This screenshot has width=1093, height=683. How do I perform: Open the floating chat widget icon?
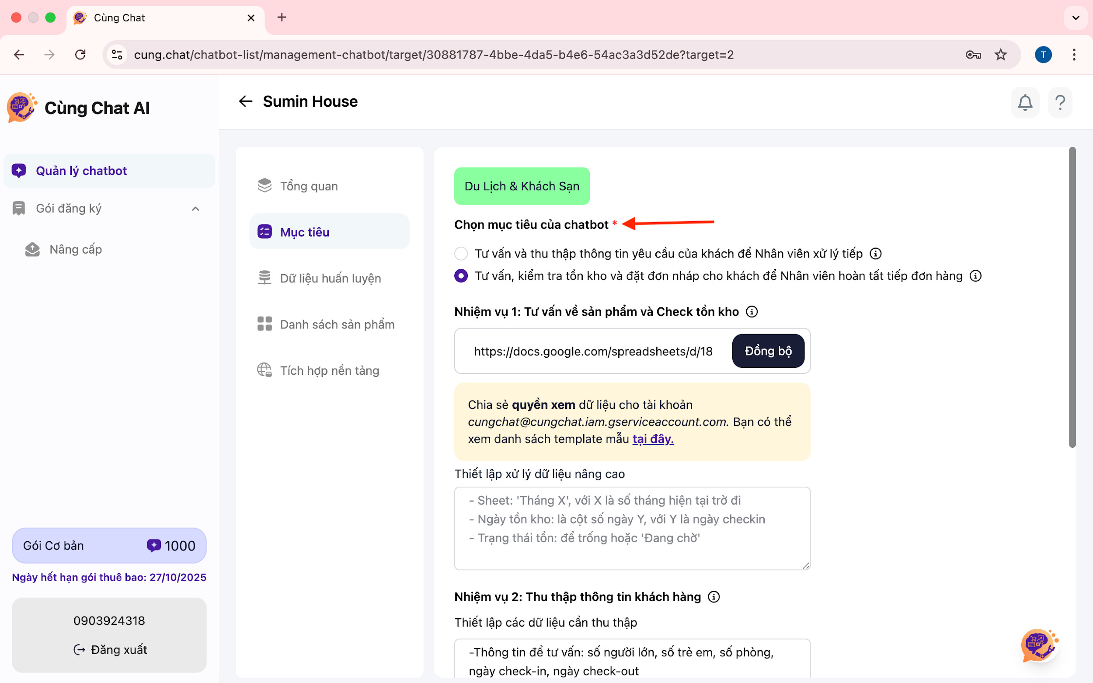tap(1039, 645)
